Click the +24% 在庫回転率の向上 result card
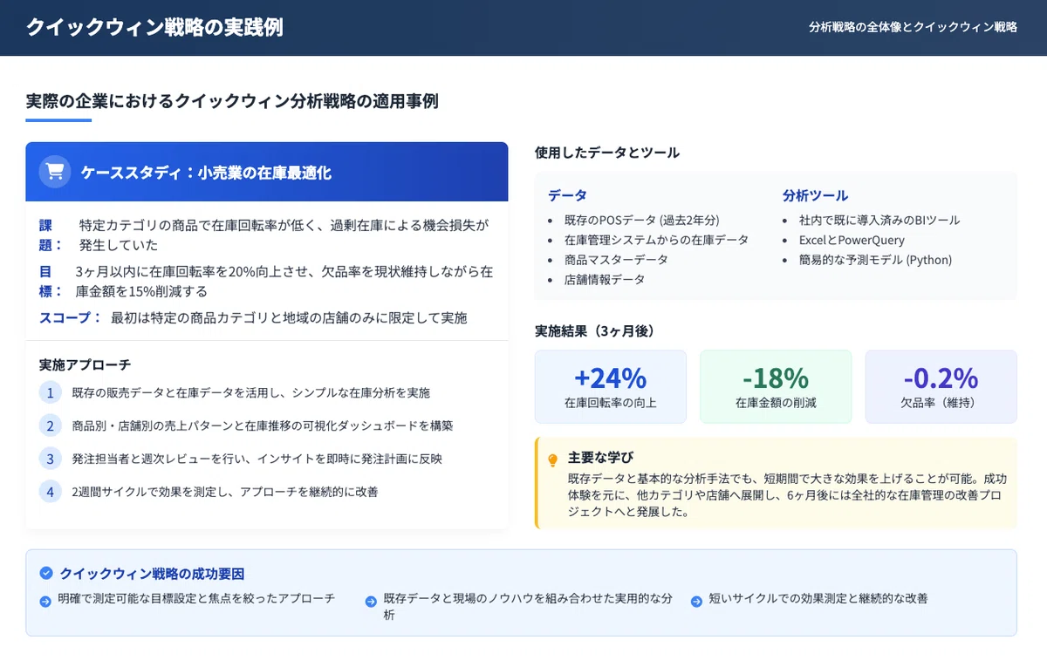Screen dimensions: 1047x667 610,386
